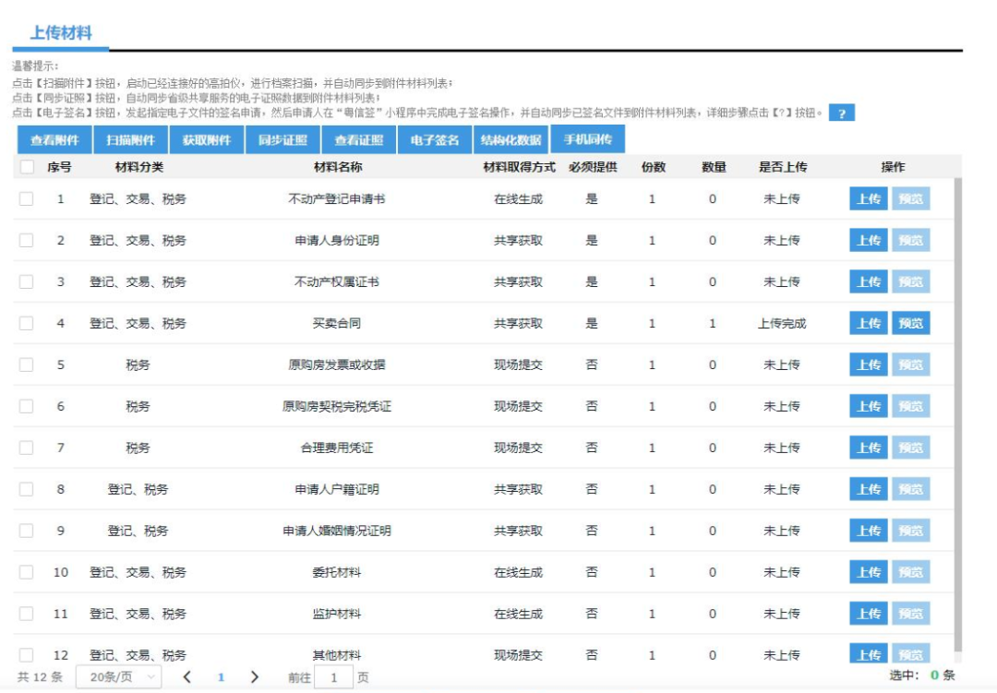
Task: Tick the select-all checkbox in table header
Action: click(27, 167)
